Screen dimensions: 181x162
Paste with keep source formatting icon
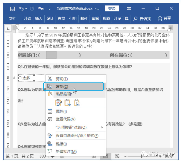[58, 102]
